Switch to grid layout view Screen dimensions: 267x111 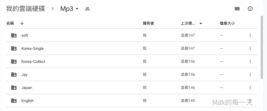point(237,9)
